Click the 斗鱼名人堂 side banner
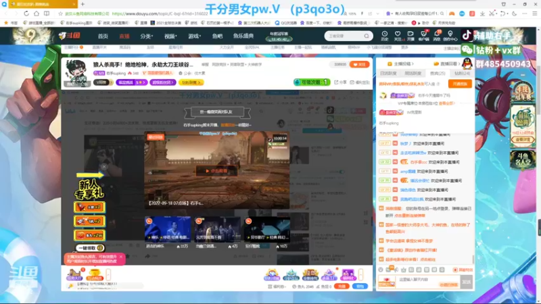 coord(523,160)
